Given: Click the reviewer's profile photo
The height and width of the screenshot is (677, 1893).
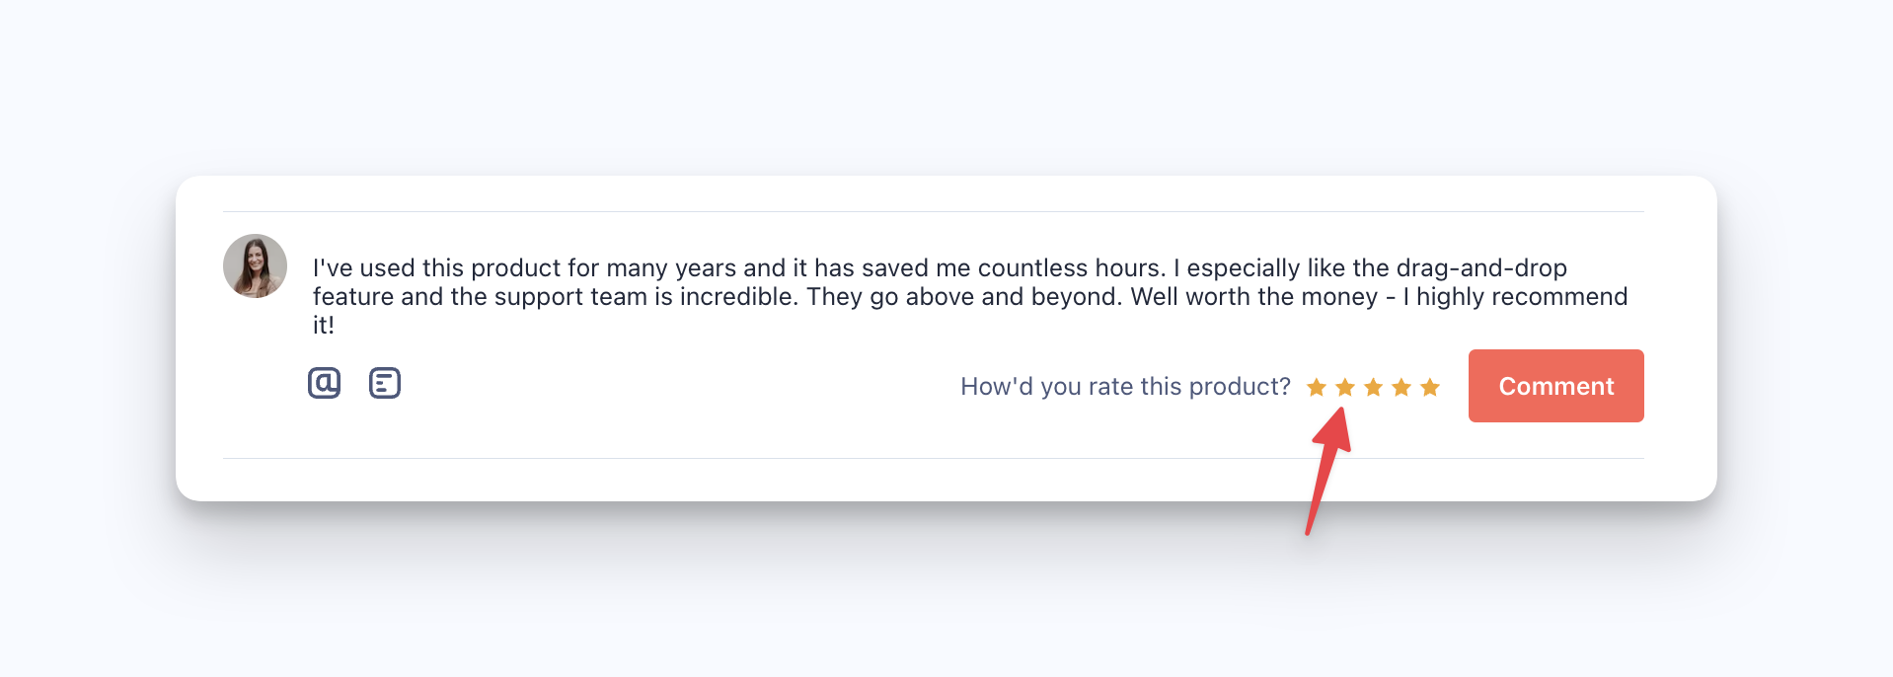Looking at the screenshot, I should tap(255, 266).
